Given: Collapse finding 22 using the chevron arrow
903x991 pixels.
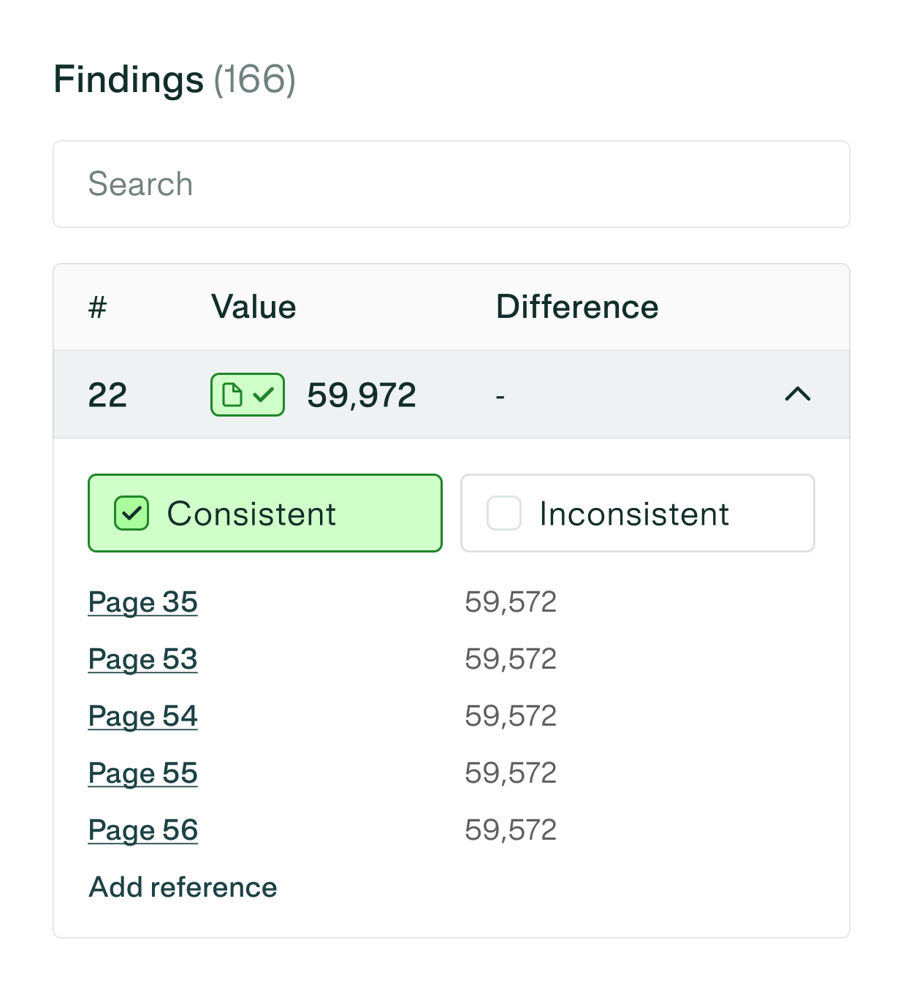Looking at the screenshot, I should [x=797, y=395].
